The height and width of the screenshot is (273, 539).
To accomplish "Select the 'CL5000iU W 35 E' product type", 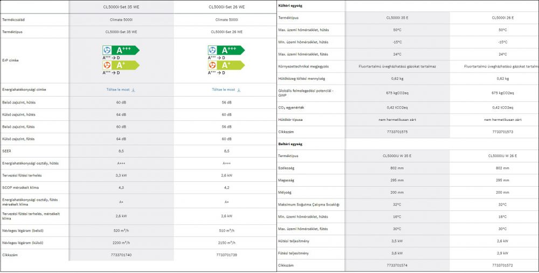I will 397,156.
